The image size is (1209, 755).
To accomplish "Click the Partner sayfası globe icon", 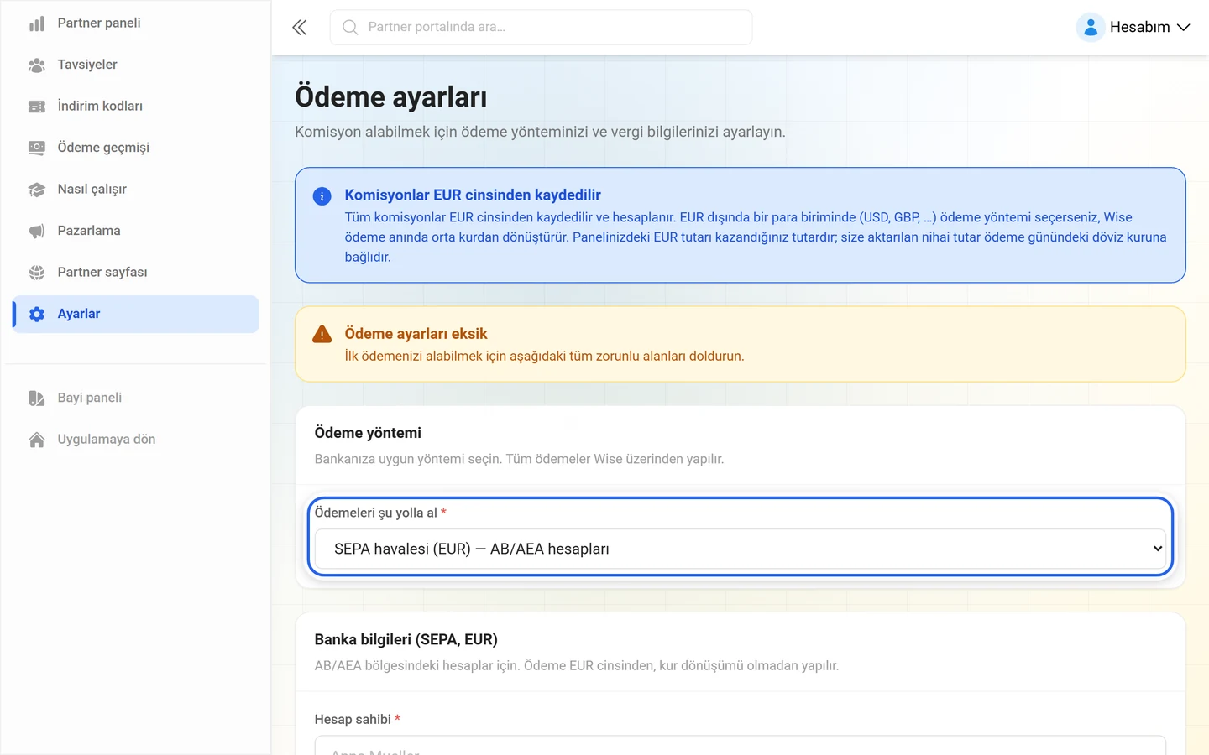I will [x=37, y=273].
